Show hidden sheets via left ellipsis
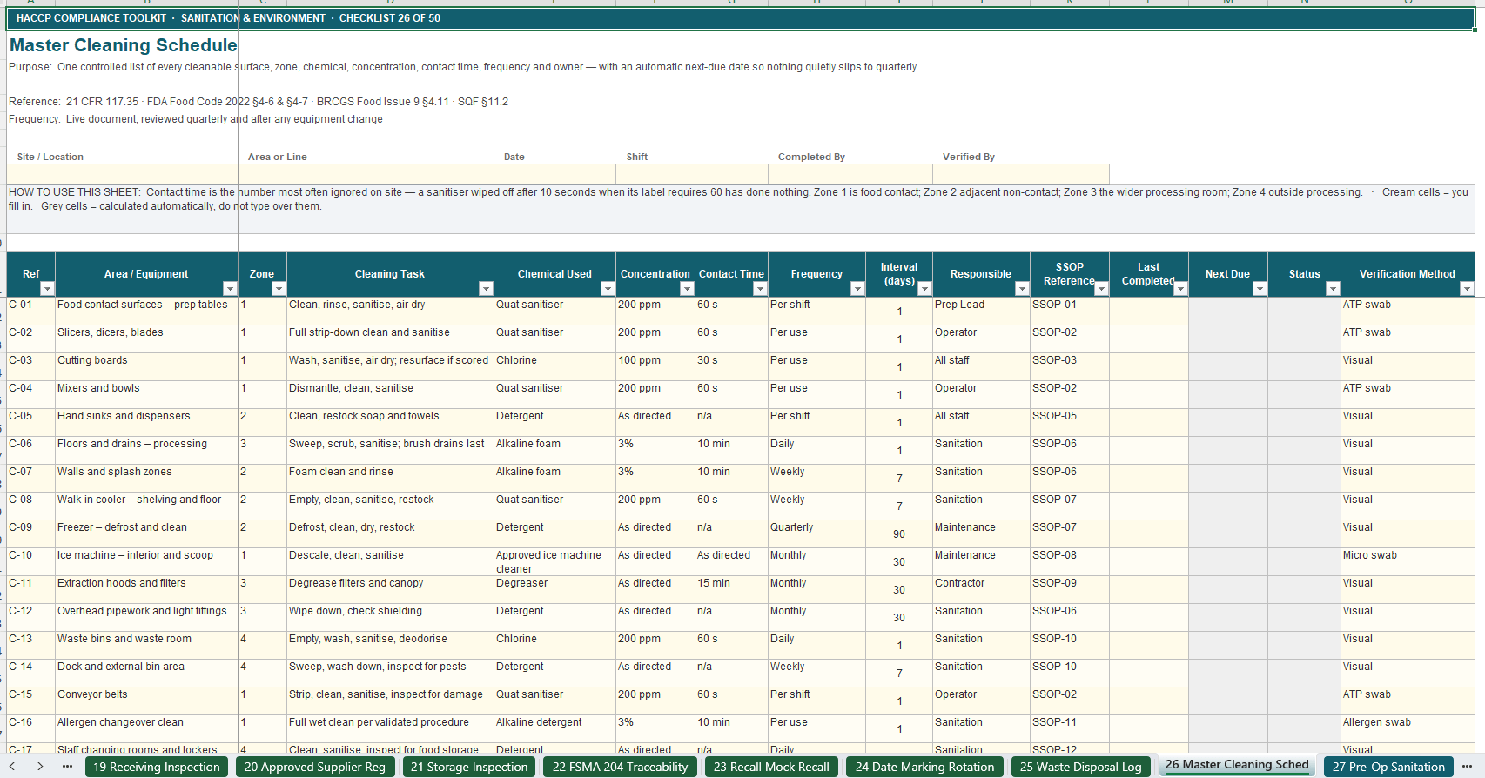This screenshot has height=778, width=1485. point(68,767)
